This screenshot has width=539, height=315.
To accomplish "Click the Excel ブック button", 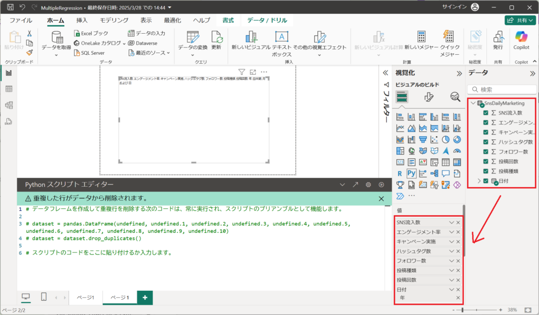I will coord(91,33).
